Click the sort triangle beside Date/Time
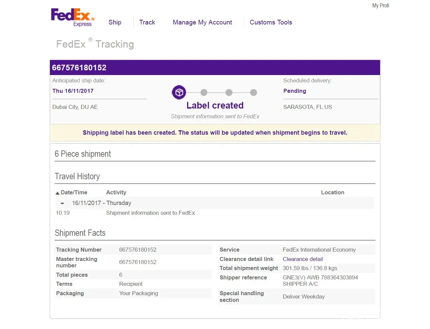 point(58,193)
